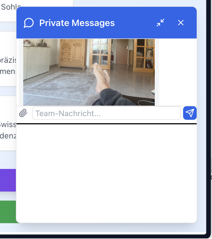This screenshot has width=212, height=239.
Task: Click the empty white area below the message input
Action: [106, 172]
